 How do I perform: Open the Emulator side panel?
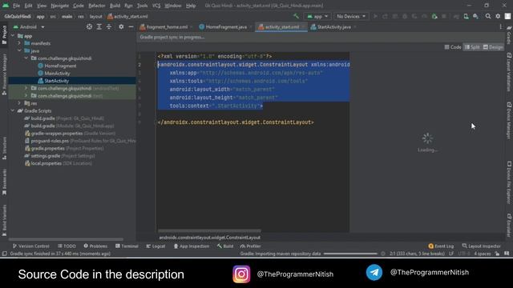509,226
